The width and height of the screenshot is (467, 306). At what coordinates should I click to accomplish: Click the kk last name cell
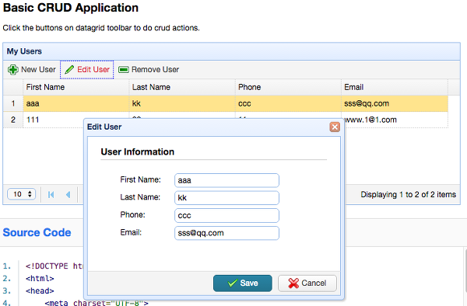point(182,103)
